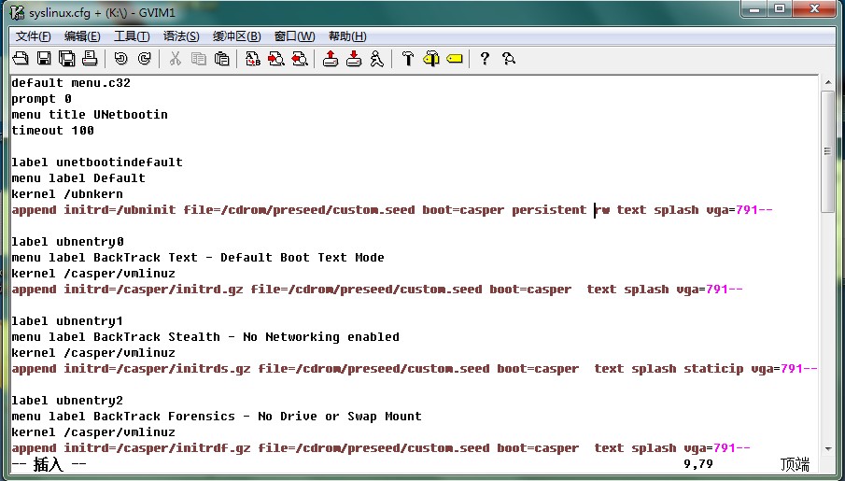This screenshot has width=845, height=481.
Task: Undo the last change
Action: click(x=120, y=58)
